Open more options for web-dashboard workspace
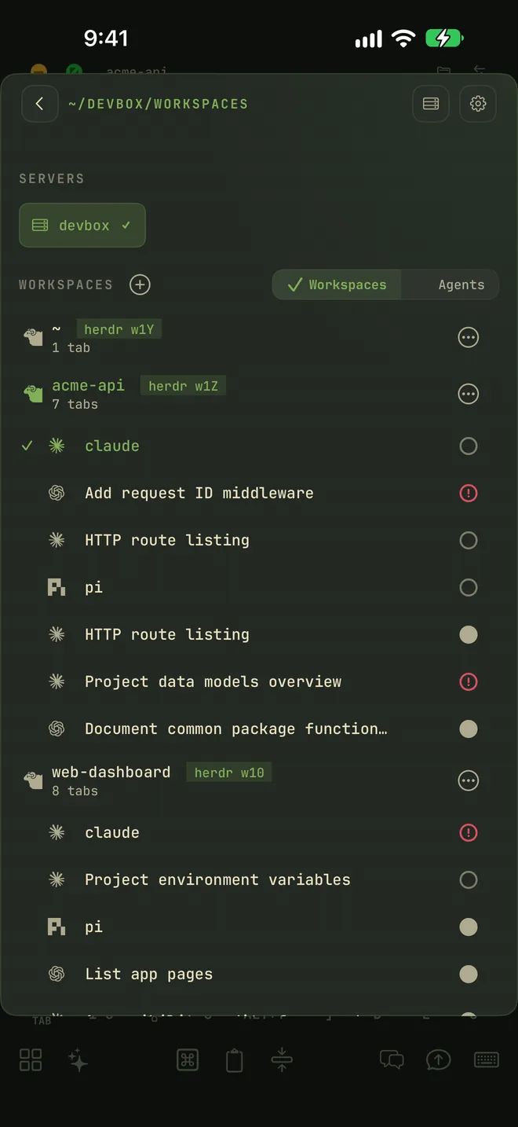The height and width of the screenshot is (1127, 518). coord(469,780)
